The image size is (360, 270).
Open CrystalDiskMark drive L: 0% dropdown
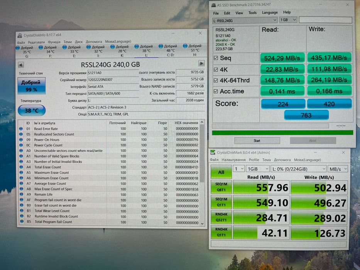tap(299, 169)
